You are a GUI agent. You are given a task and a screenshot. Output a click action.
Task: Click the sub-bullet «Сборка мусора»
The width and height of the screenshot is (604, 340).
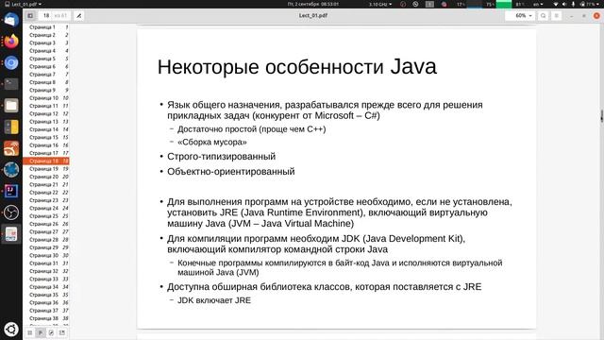tap(211, 142)
